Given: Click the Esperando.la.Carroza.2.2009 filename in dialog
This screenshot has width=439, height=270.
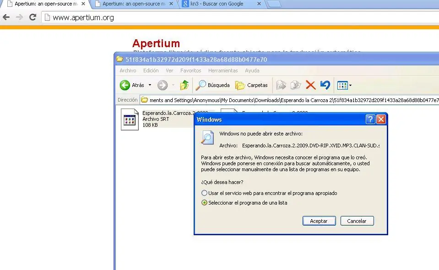Looking at the screenshot, I should click(x=311, y=146).
